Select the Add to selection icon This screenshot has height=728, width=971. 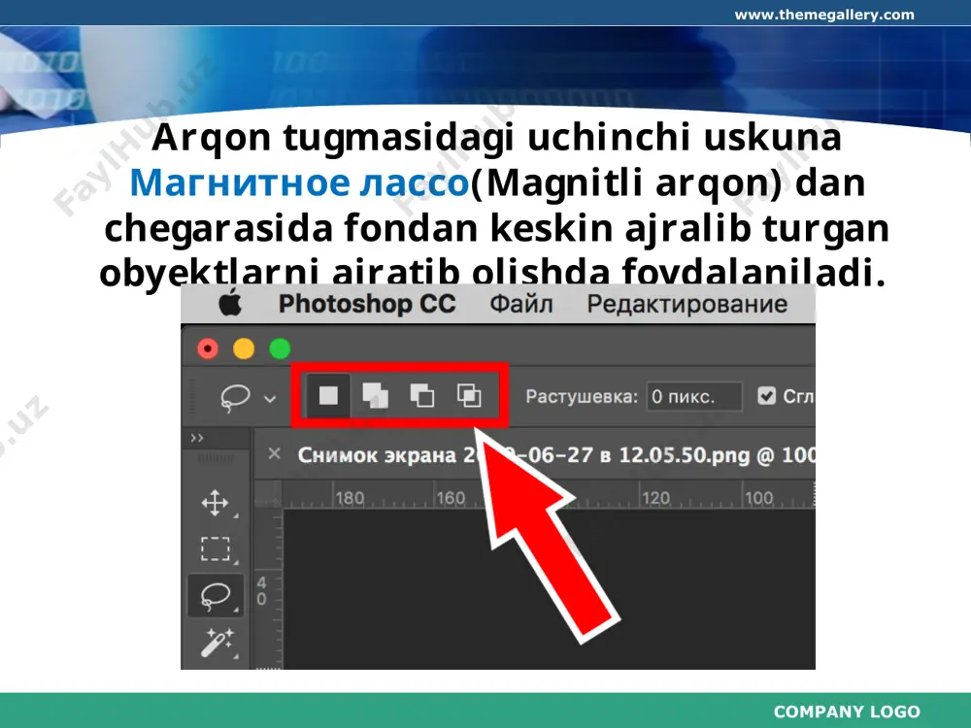375,395
